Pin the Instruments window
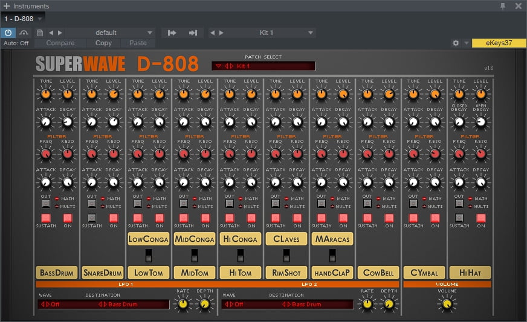This screenshot has width=527, height=322. point(502,6)
